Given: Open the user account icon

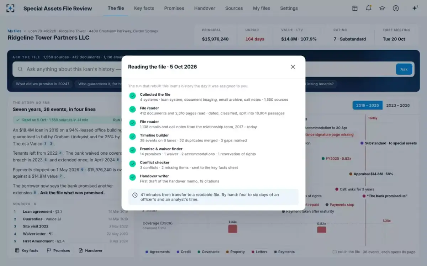Looking at the screenshot, I should 396,8.
